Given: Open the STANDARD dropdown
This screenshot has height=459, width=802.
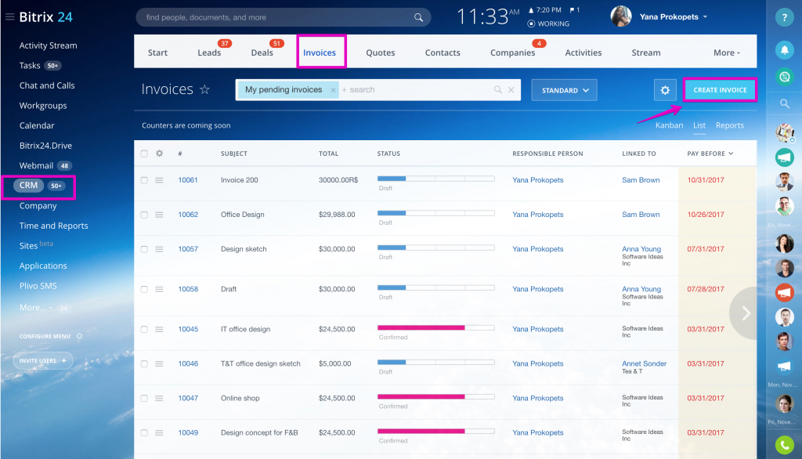Looking at the screenshot, I should (x=564, y=90).
